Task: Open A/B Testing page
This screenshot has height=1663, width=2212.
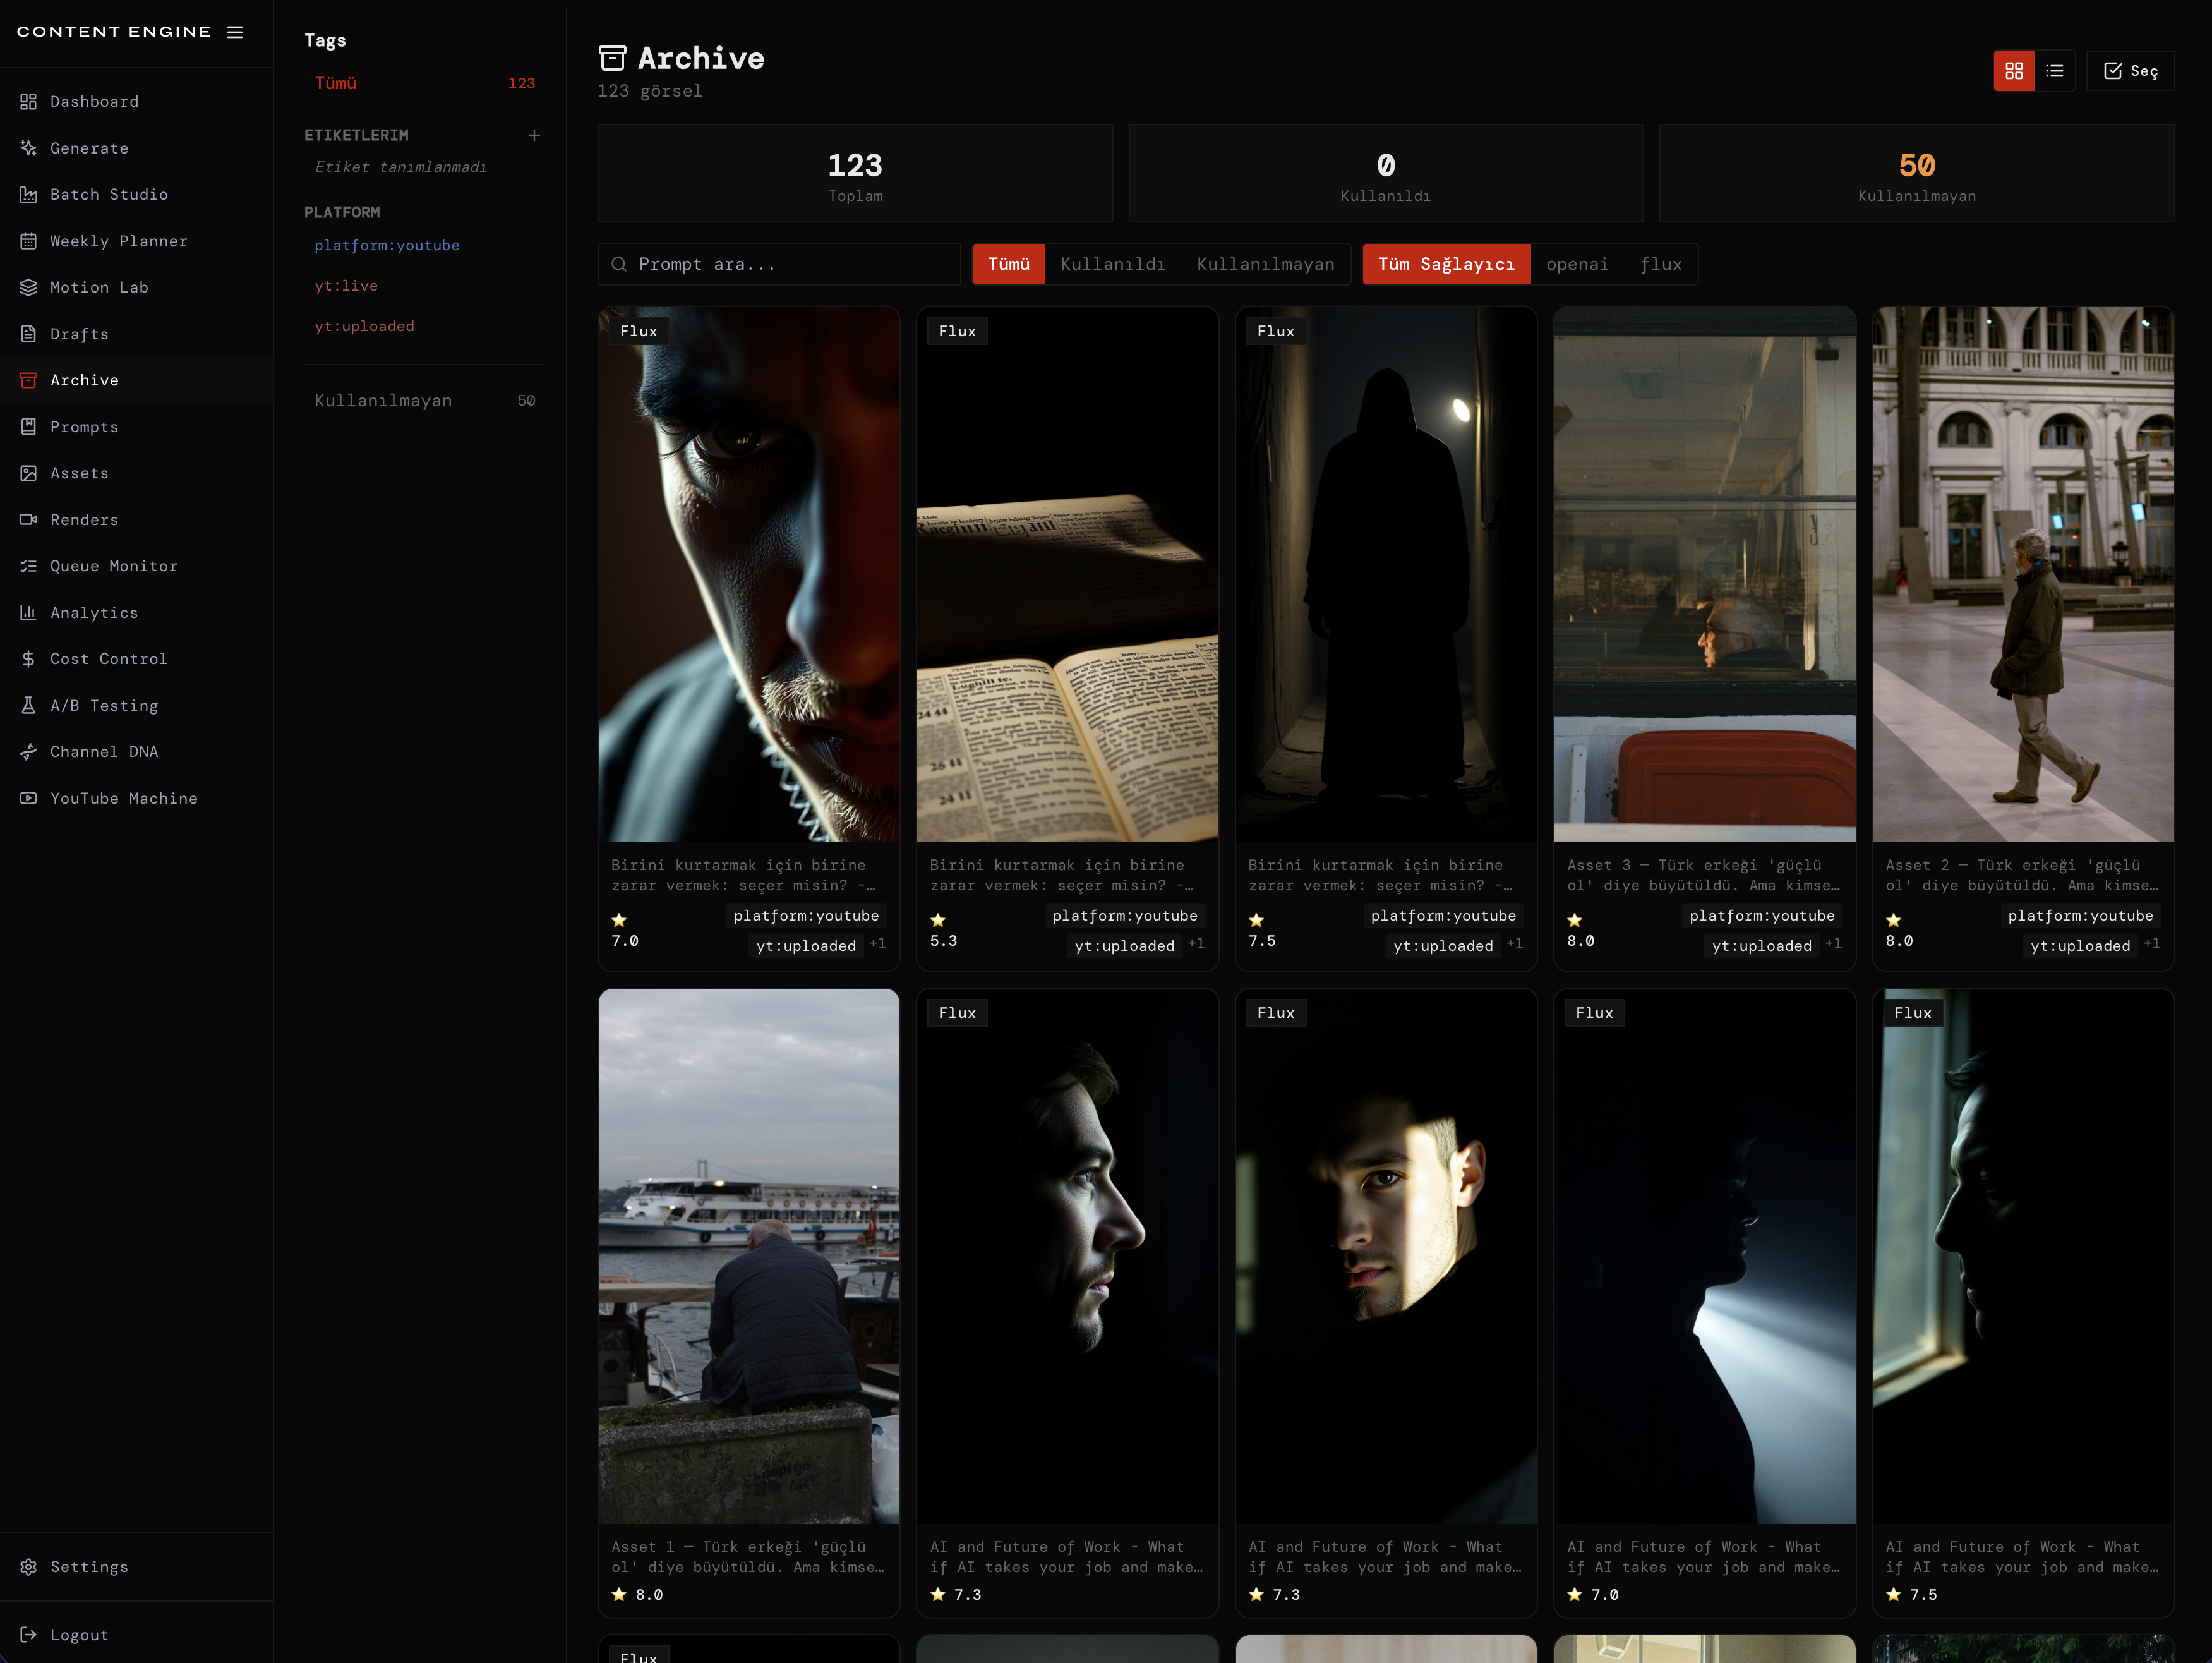Action: click(104, 705)
